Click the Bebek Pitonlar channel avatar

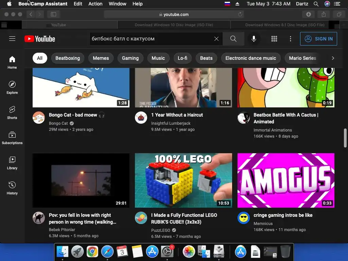coord(39,218)
